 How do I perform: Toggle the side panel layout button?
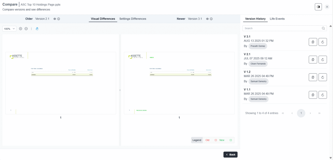click(x=318, y=7)
